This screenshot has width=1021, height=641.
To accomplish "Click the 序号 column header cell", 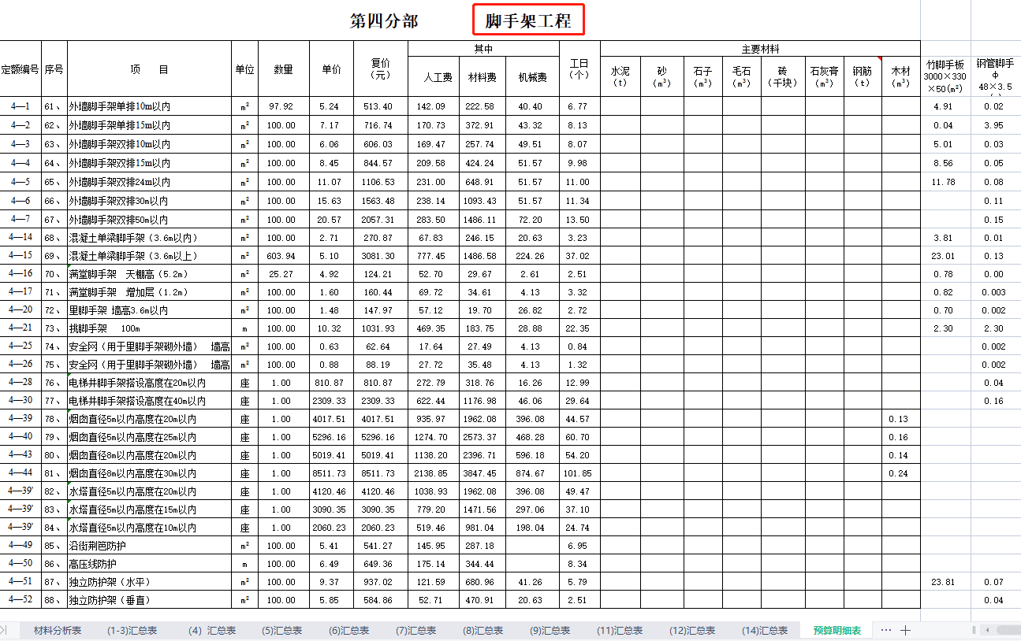I will point(54,69).
